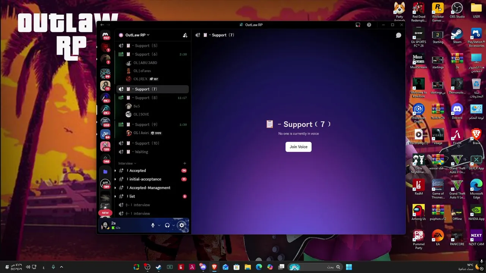Viewport: 486px width, 273px height.
Task: Open Discord direct messages home icon
Action: [x=105, y=35]
